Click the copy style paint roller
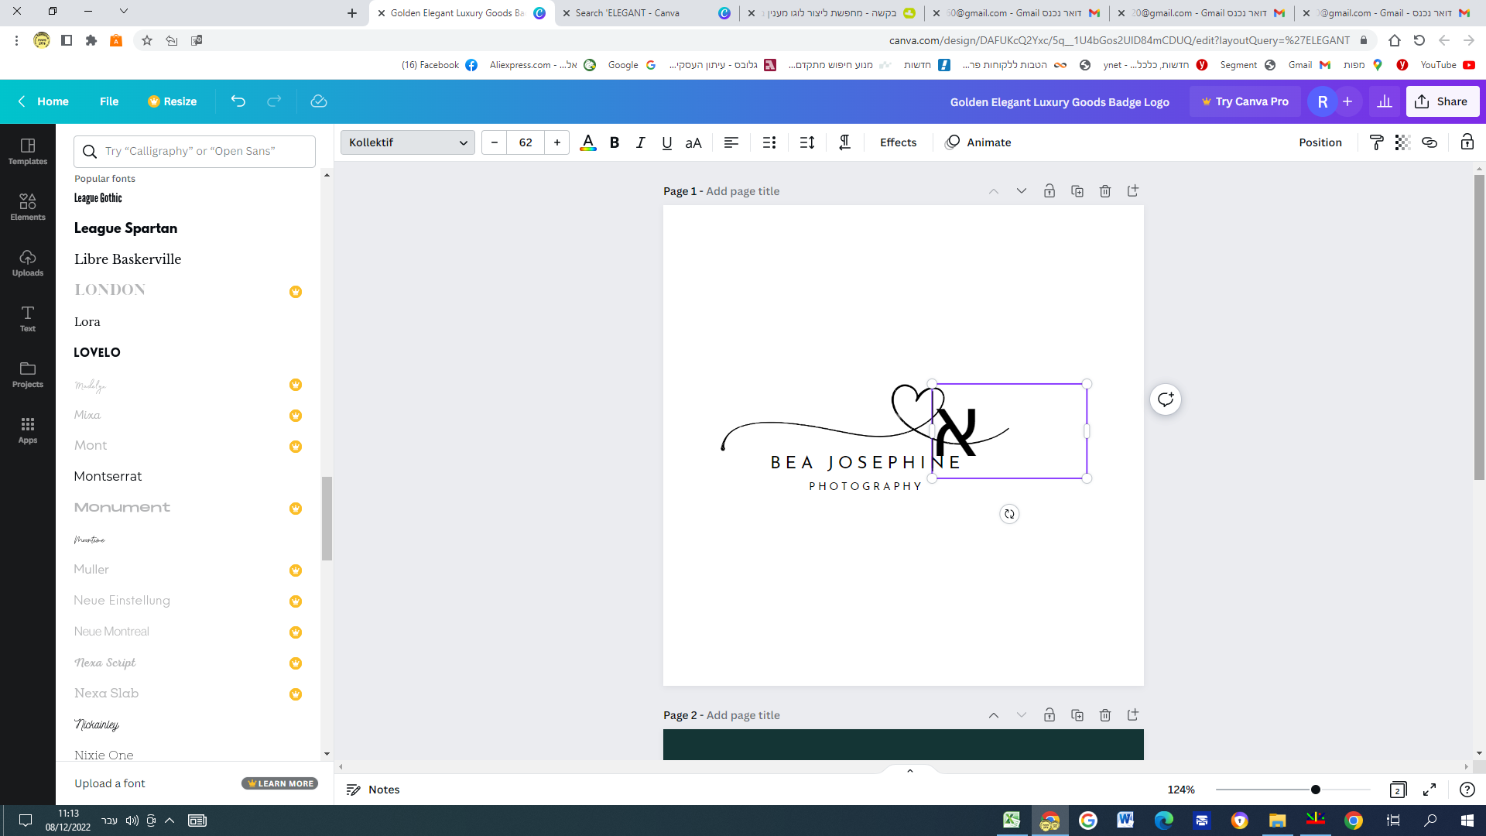The image size is (1486, 836). coord(1376,142)
